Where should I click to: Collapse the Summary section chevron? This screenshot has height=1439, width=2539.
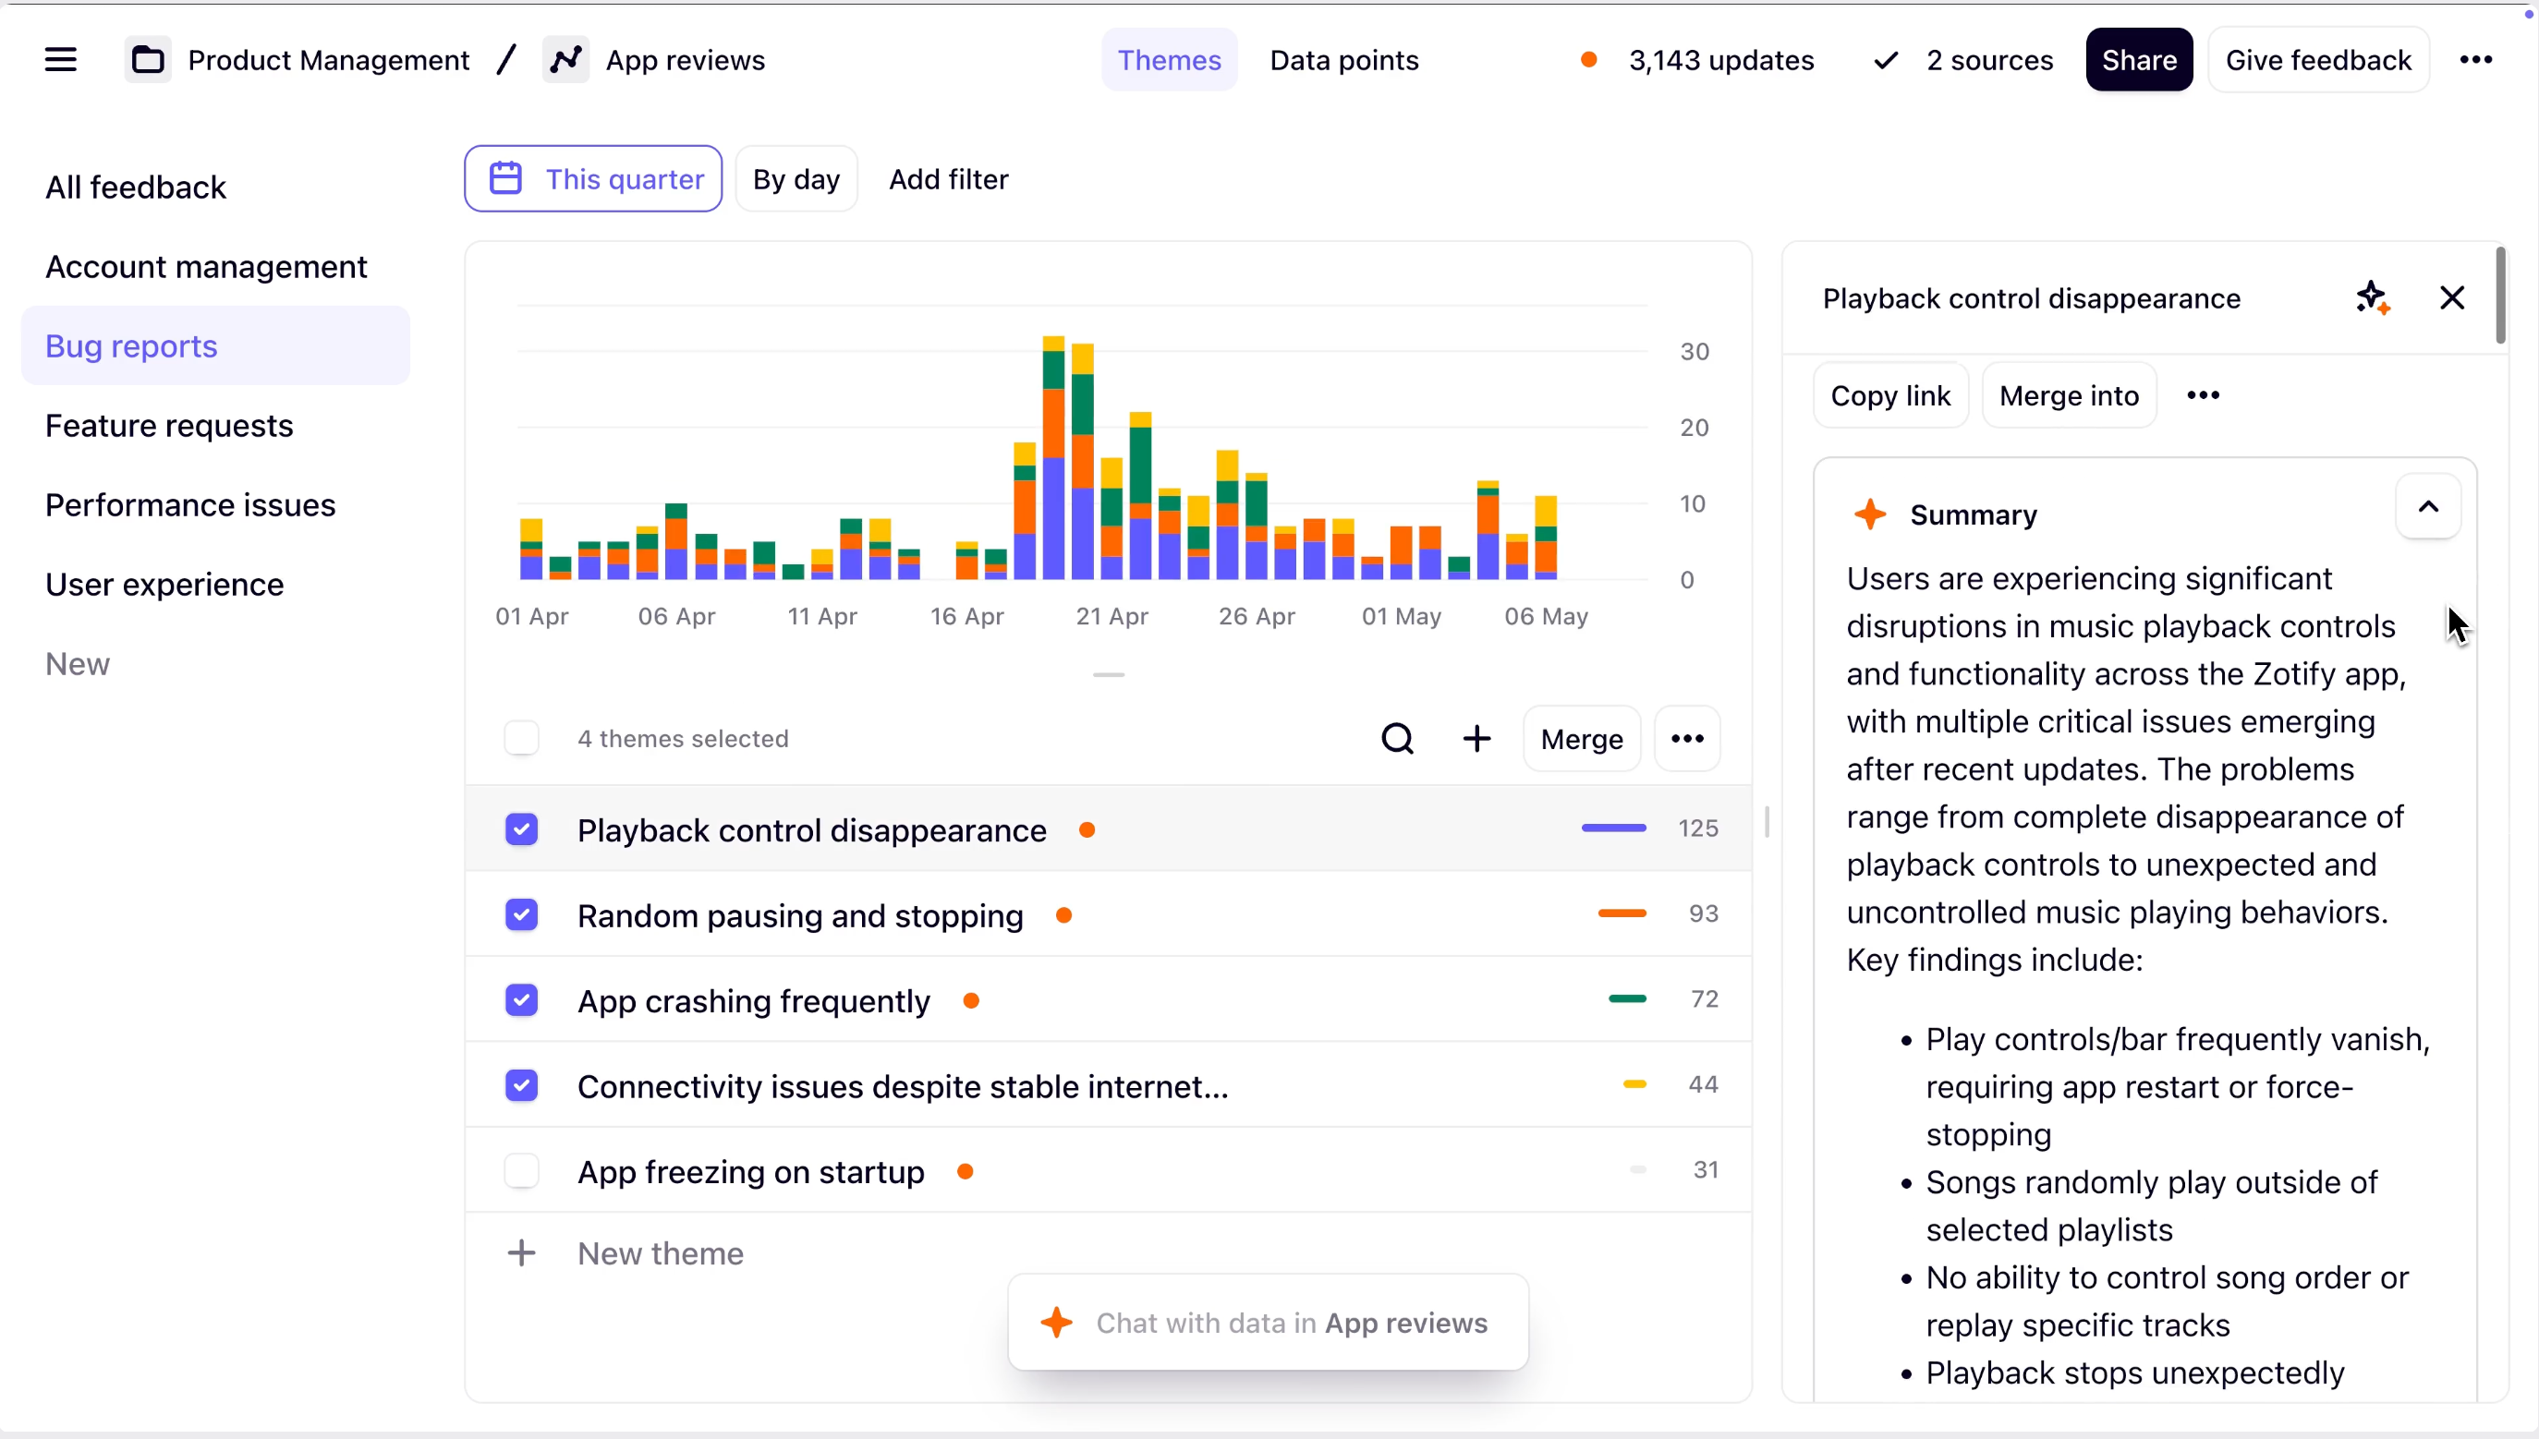2428,507
